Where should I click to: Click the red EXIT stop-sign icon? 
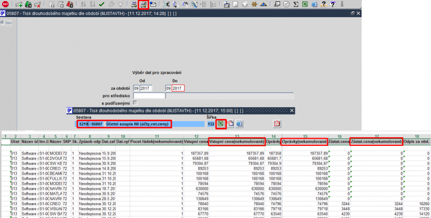(x=5, y=4)
